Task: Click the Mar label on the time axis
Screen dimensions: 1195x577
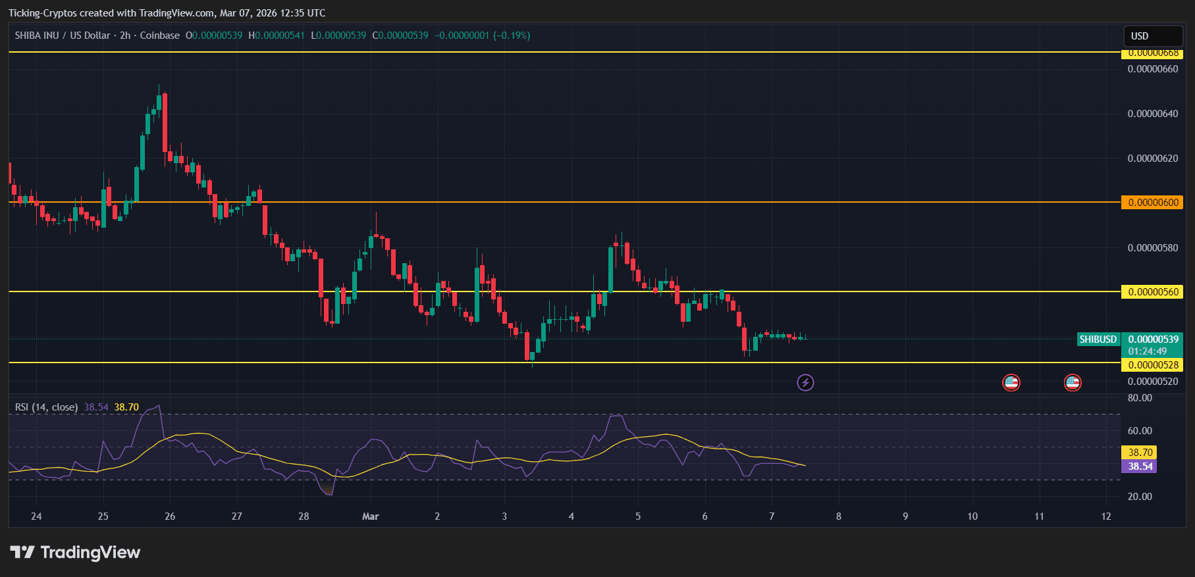Action: (x=371, y=516)
